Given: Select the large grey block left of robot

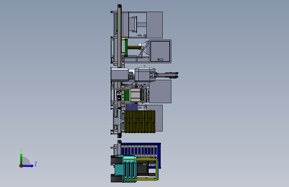Looking at the screenshot, I should click(120, 75).
